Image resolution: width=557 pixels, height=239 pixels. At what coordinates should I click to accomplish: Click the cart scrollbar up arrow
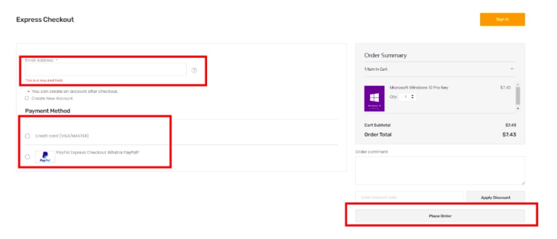click(518, 84)
